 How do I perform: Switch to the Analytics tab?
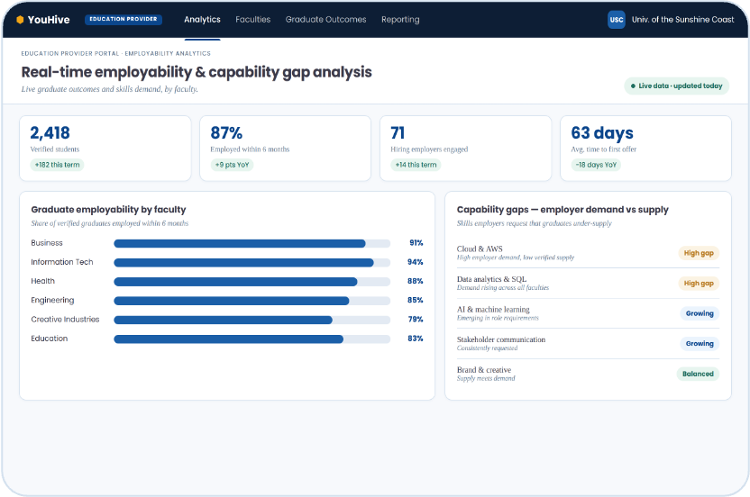point(202,20)
